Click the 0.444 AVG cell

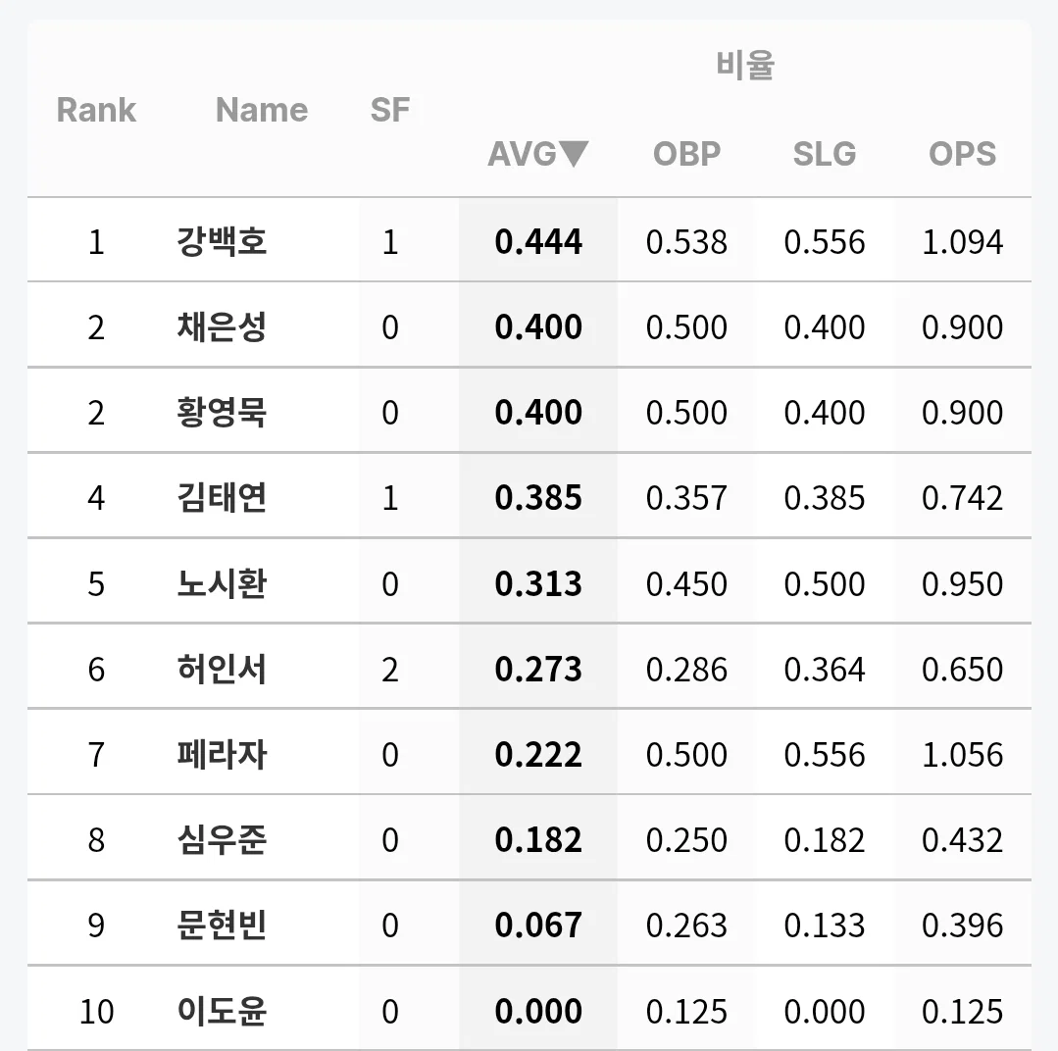pyautogui.click(x=538, y=241)
